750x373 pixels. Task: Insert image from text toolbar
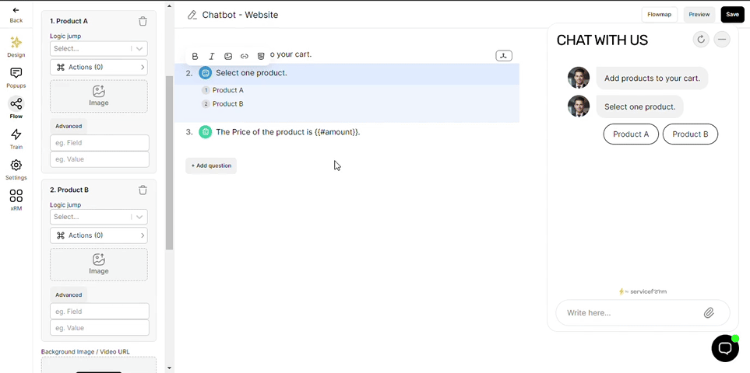228,56
